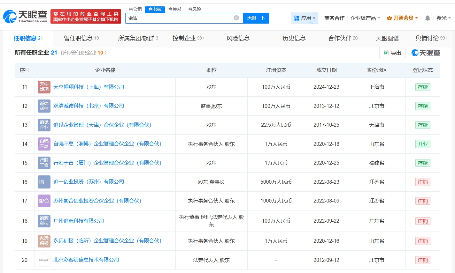Screen dimensions: 455x273
Task: Click the Tianyancha logo in header
Action: [x=25, y=16]
